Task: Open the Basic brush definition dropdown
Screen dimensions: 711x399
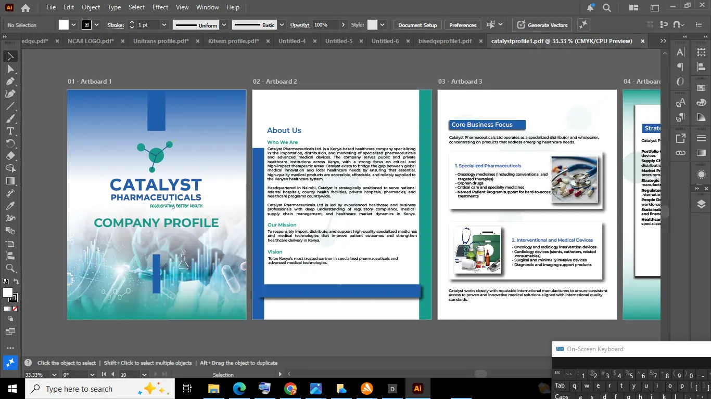Action: pos(282,25)
